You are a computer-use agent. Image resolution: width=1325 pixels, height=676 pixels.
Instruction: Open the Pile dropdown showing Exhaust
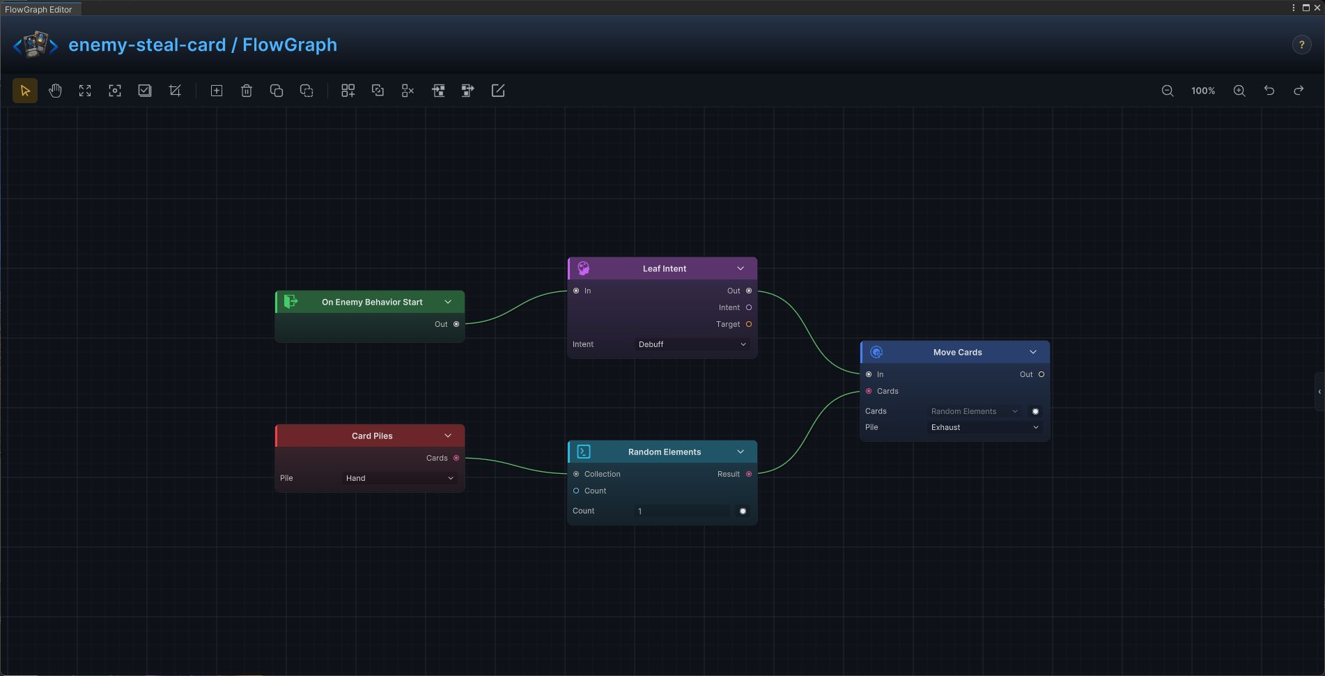point(985,427)
